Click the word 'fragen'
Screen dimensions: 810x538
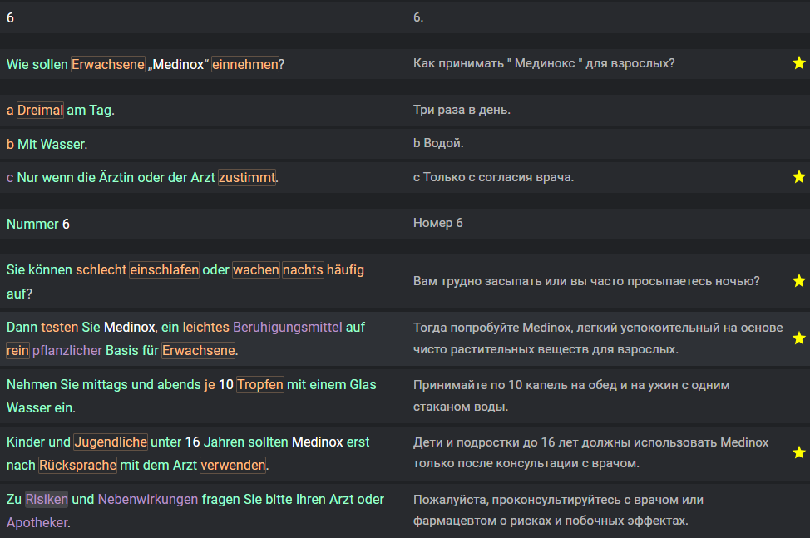click(x=221, y=499)
